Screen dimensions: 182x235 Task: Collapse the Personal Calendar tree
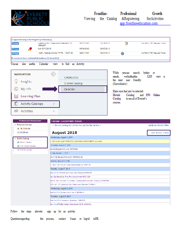[x=15, y=125]
